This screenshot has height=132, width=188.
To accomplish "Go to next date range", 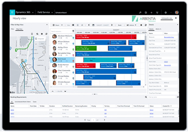I will coord(112,25).
